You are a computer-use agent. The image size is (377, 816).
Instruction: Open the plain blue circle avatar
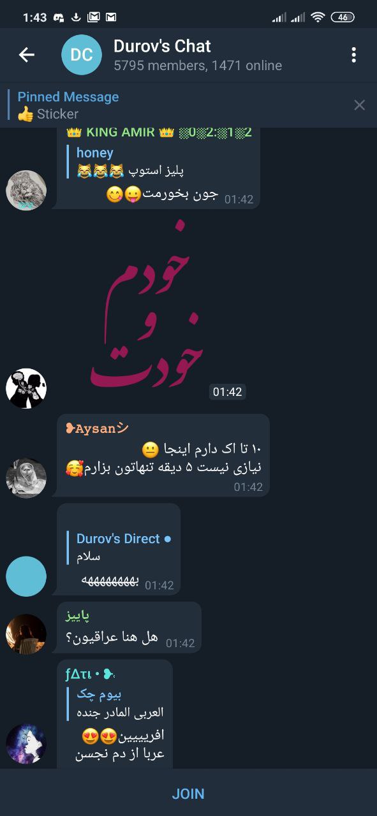(x=26, y=576)
